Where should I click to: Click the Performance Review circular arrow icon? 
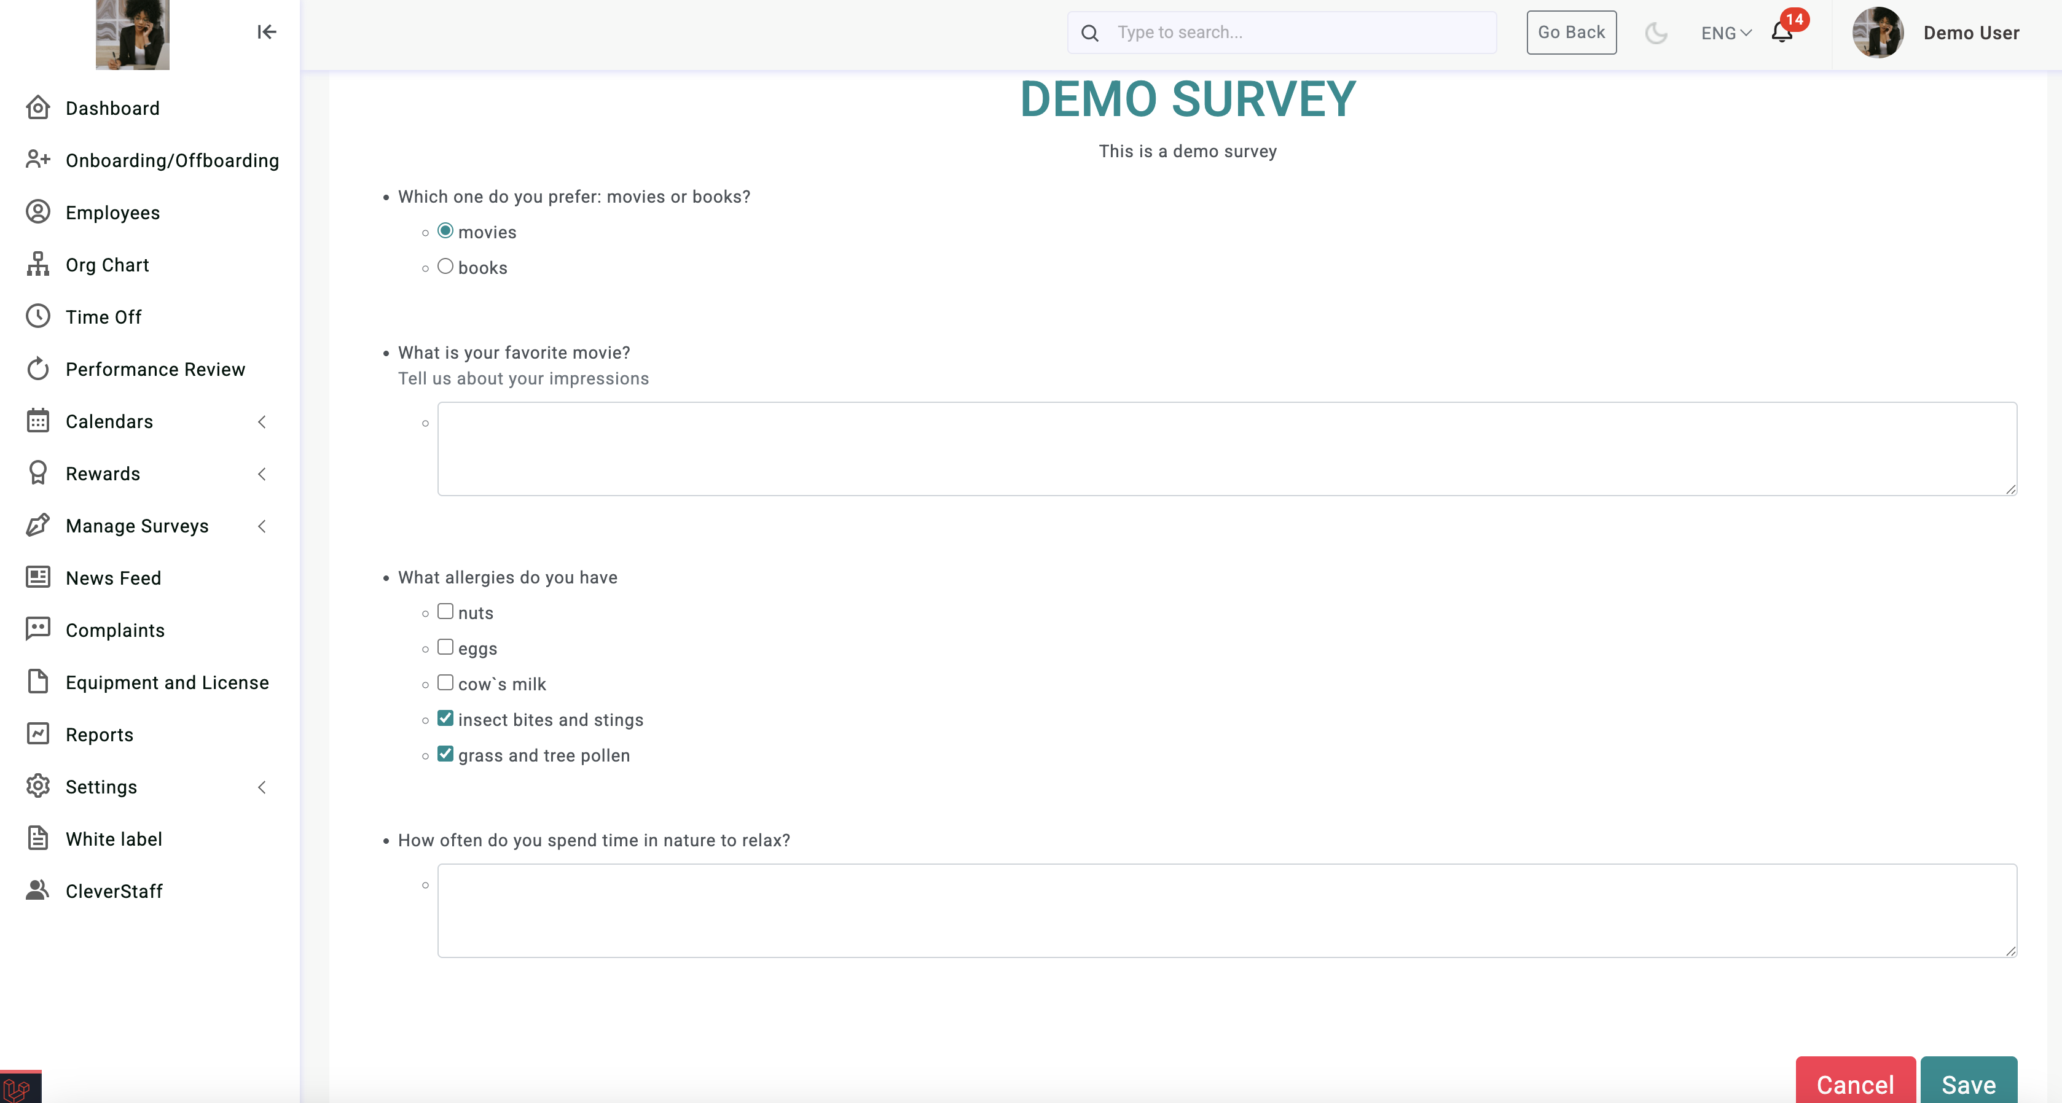point(37,368)
